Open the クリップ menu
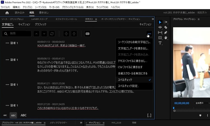 click(x=27, y=7)
